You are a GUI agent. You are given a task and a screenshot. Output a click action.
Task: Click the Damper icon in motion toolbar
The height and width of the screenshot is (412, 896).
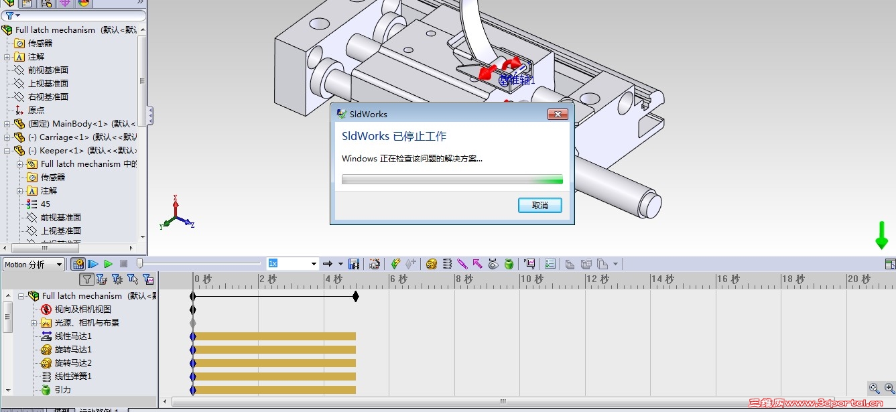(x=462, y=264)
